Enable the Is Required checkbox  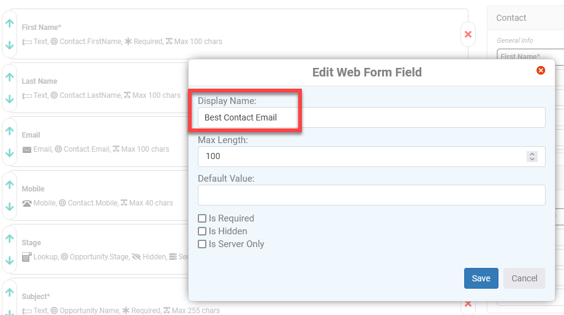point(202,218)
